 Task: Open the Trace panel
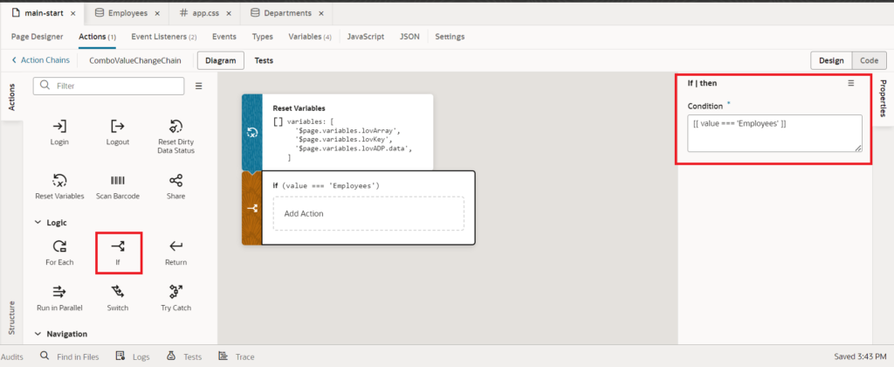(236, 357)
